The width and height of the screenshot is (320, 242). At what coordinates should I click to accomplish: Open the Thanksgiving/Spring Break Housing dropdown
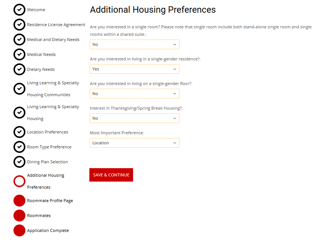(135, 118)
